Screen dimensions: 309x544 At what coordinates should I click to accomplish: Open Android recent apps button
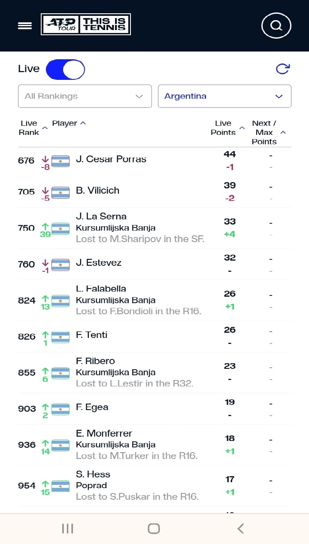[68, 529]
